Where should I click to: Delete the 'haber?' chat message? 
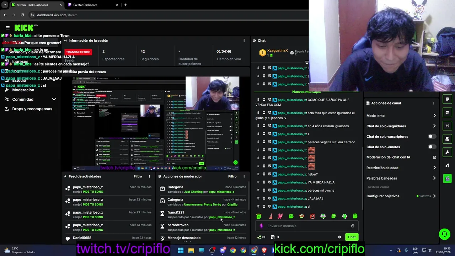click(x=258, y=174)
